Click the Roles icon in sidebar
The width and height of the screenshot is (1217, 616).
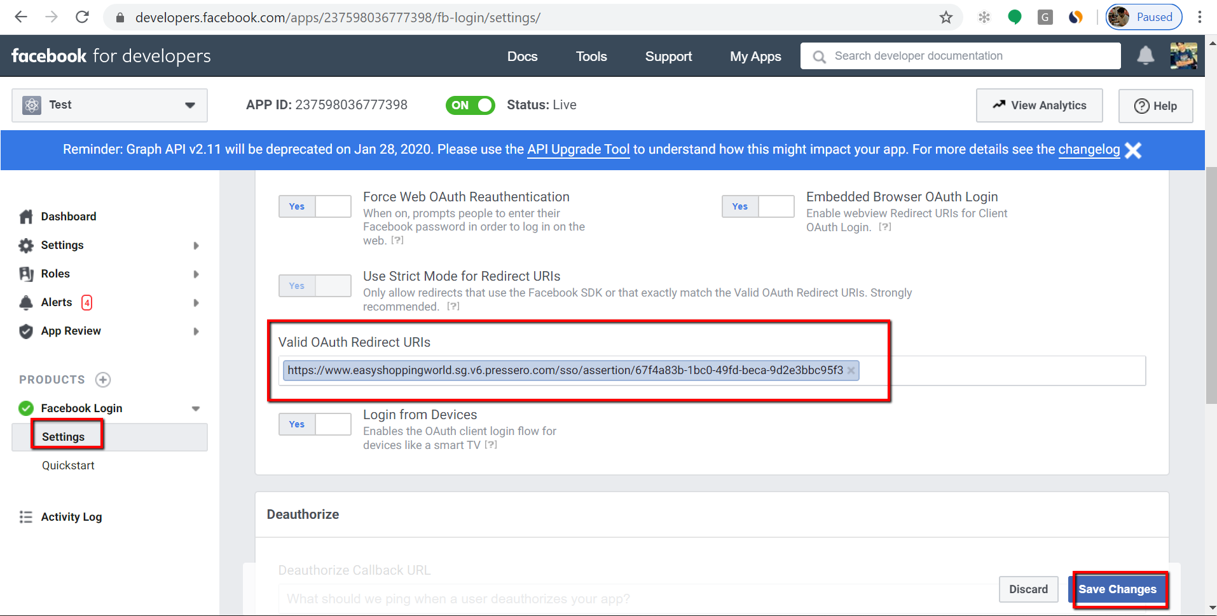[x=26, y=274]
